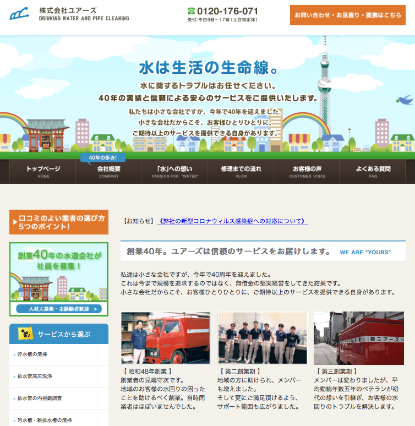Image resolution: width=415 pixels, height=426 pixels.
Task: Click the 口コミのよい業者の選び方 banner
Action: click(x=59, y=222)
